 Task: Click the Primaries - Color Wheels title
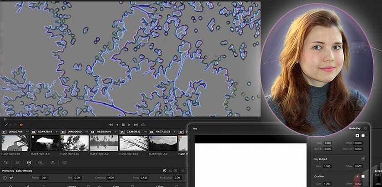point(17,171)
